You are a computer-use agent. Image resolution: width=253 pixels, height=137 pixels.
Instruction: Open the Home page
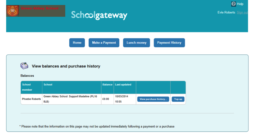click(77, 43)
